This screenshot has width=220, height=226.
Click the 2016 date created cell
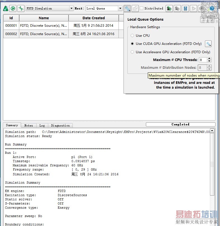(93, 34)
